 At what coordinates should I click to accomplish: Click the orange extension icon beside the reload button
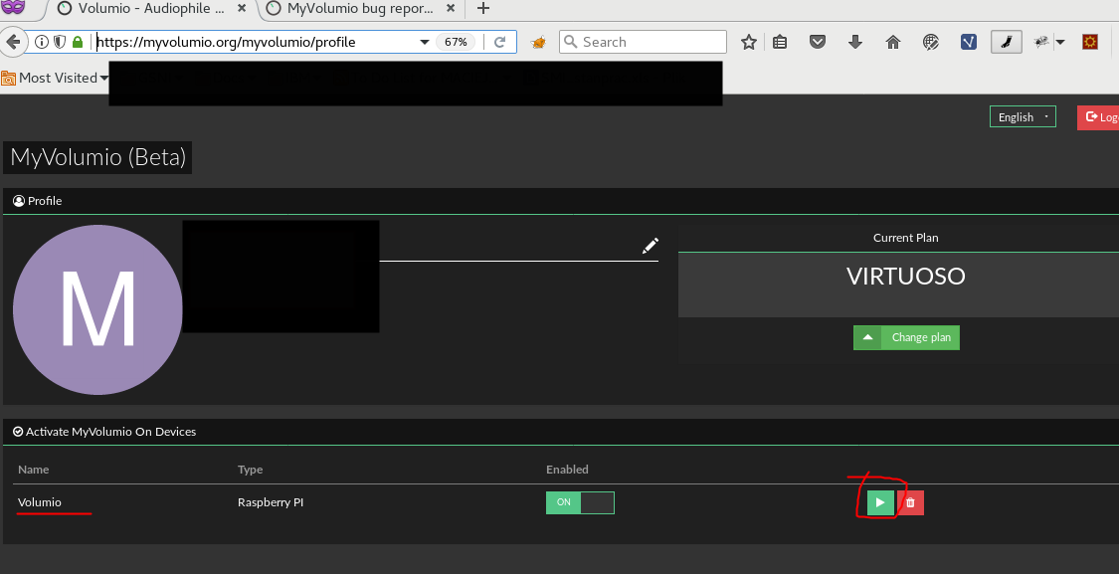coord(539,42)
